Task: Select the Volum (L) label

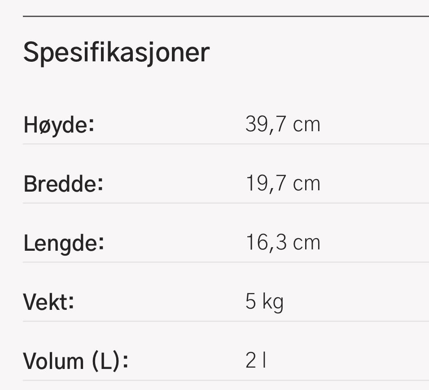Action: [x=76, y=361]
